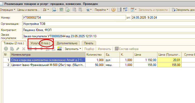This screenshot has width=195, height=103.
Task: Click the find in list toolbar icon
Action: [54, 10]
